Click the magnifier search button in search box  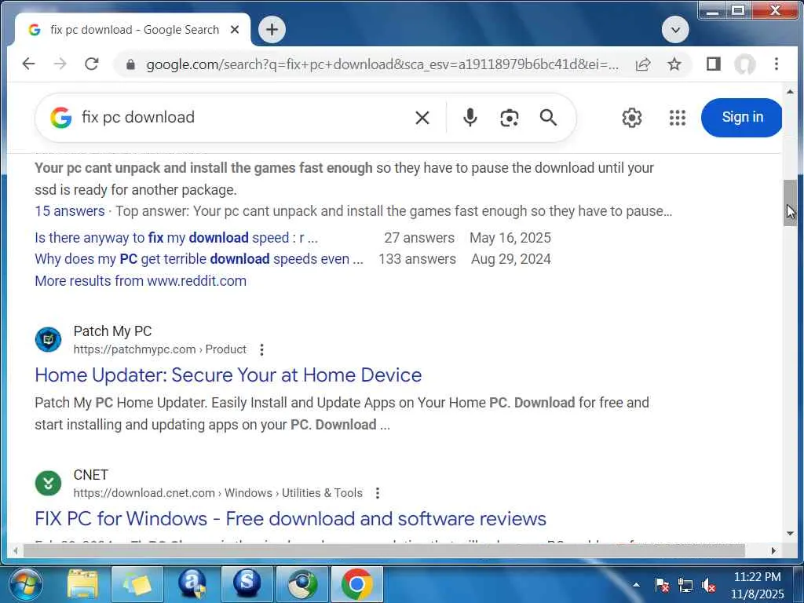click(x=548, y=118)
